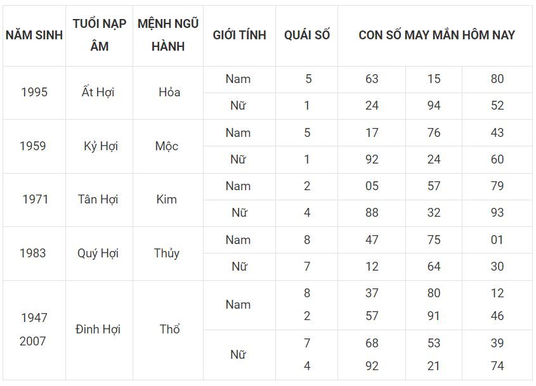The width and height of the screenshot is (536, 386).
Task: Click the MỆNH NGŨ HÀNH header
Action: 168,35
